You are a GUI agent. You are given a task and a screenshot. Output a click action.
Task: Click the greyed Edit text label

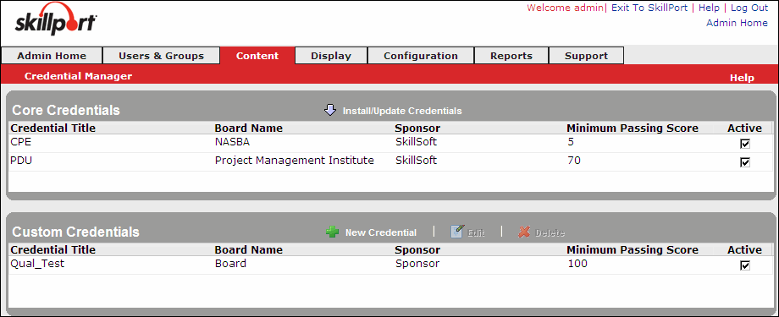click(476, 232)
